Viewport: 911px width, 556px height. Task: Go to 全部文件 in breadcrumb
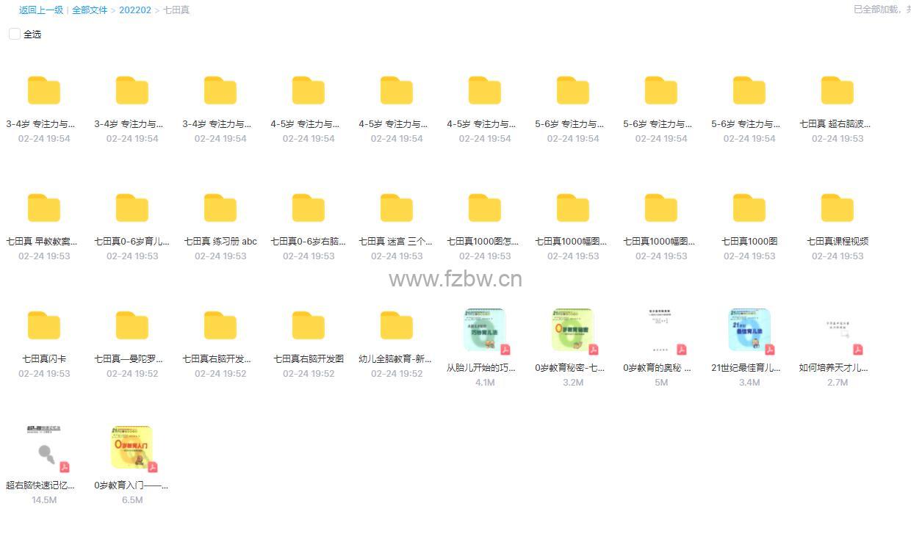pos(90,10)
